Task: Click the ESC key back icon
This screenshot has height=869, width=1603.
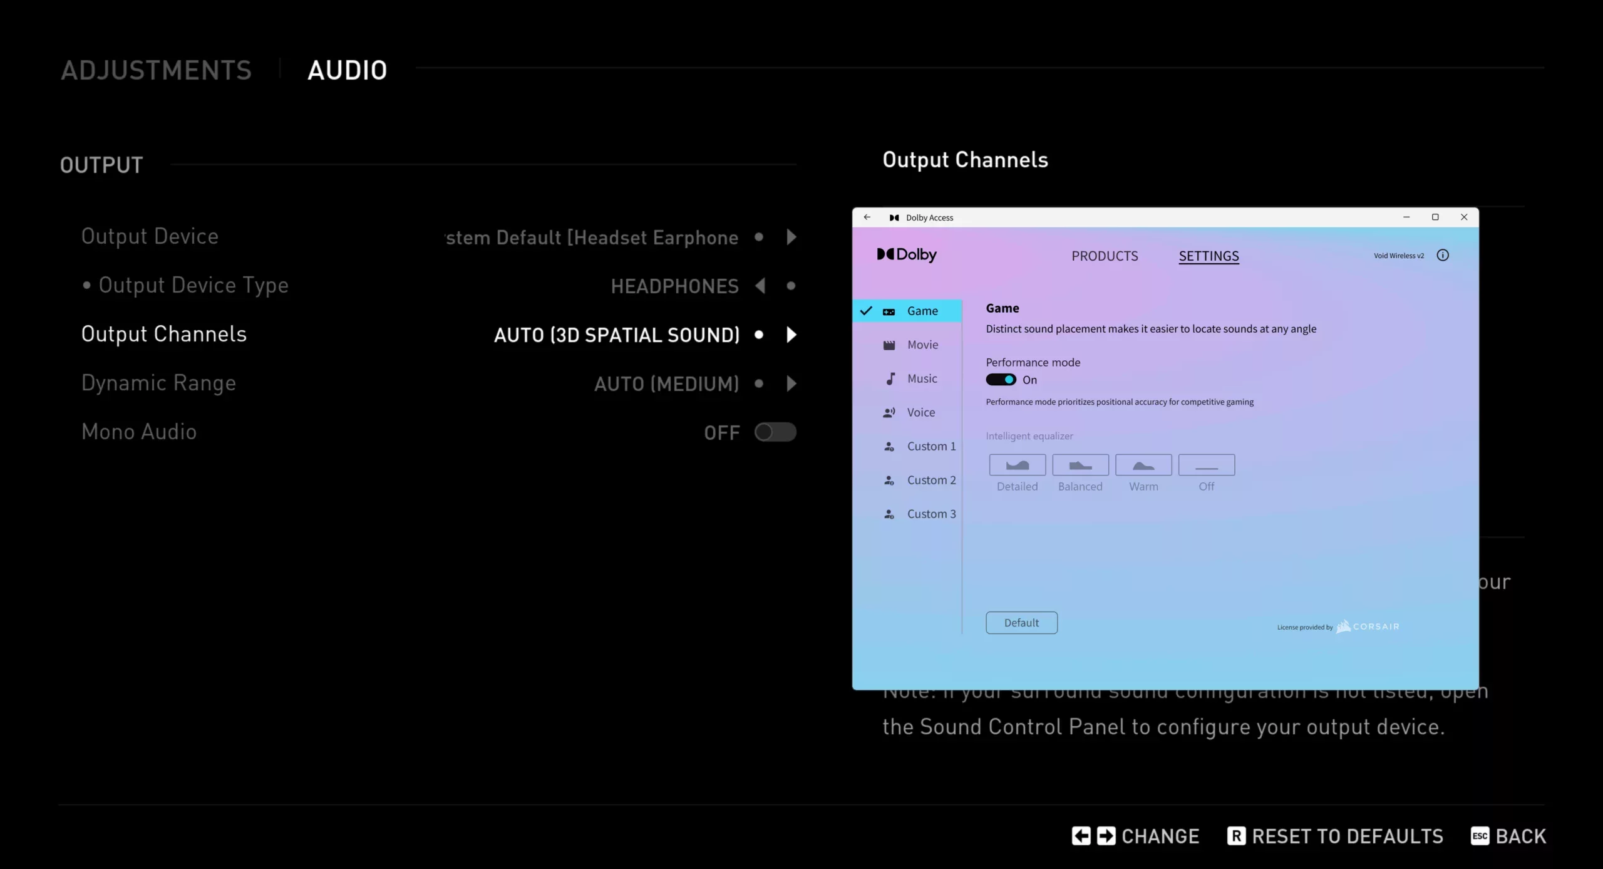Action: [x=1480, y=836]
